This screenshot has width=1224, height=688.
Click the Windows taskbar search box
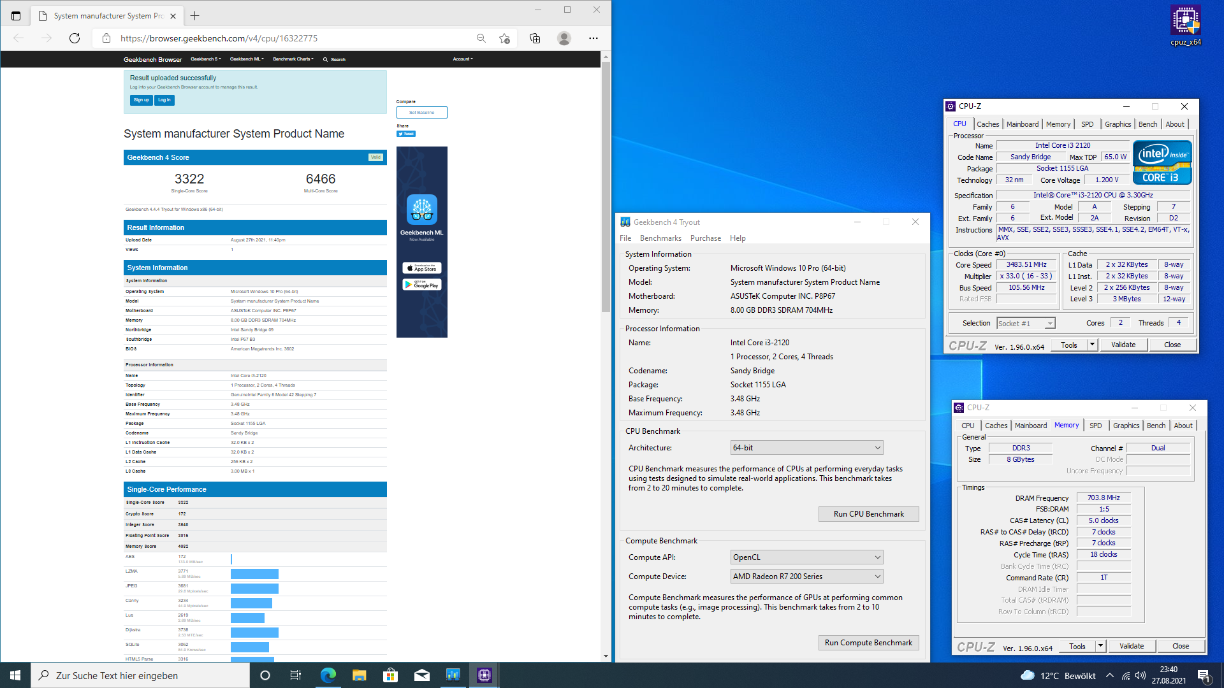[140, 675]
